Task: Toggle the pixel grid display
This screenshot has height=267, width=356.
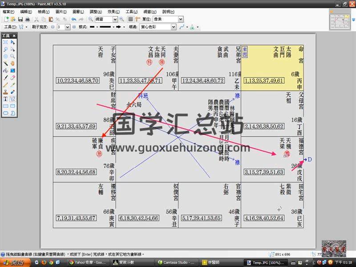Action: 130,19
